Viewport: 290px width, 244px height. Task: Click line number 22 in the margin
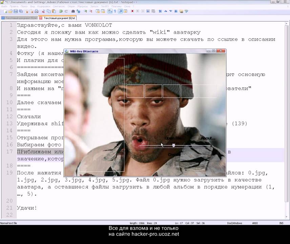tap(9, 215)
